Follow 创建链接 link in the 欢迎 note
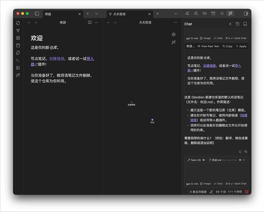 click(x=56, y=59)
